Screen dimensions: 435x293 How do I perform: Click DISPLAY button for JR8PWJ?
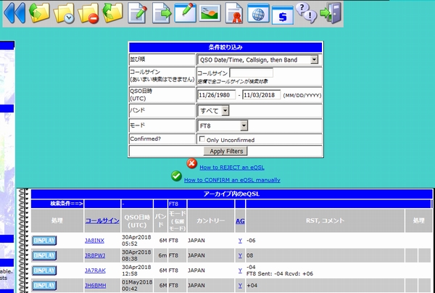pos(44,255)
